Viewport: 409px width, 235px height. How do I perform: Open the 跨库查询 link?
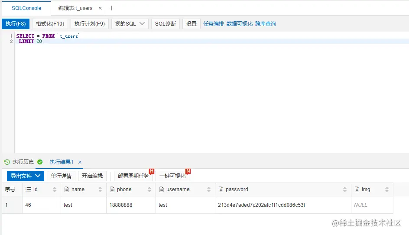pos(265,24)
